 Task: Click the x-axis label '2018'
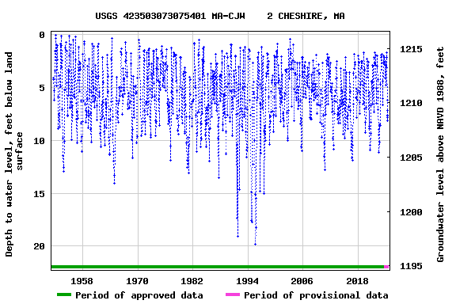click(357, 281)
